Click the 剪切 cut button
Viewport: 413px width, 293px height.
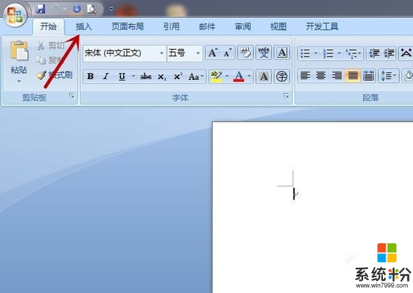point(51,46)
